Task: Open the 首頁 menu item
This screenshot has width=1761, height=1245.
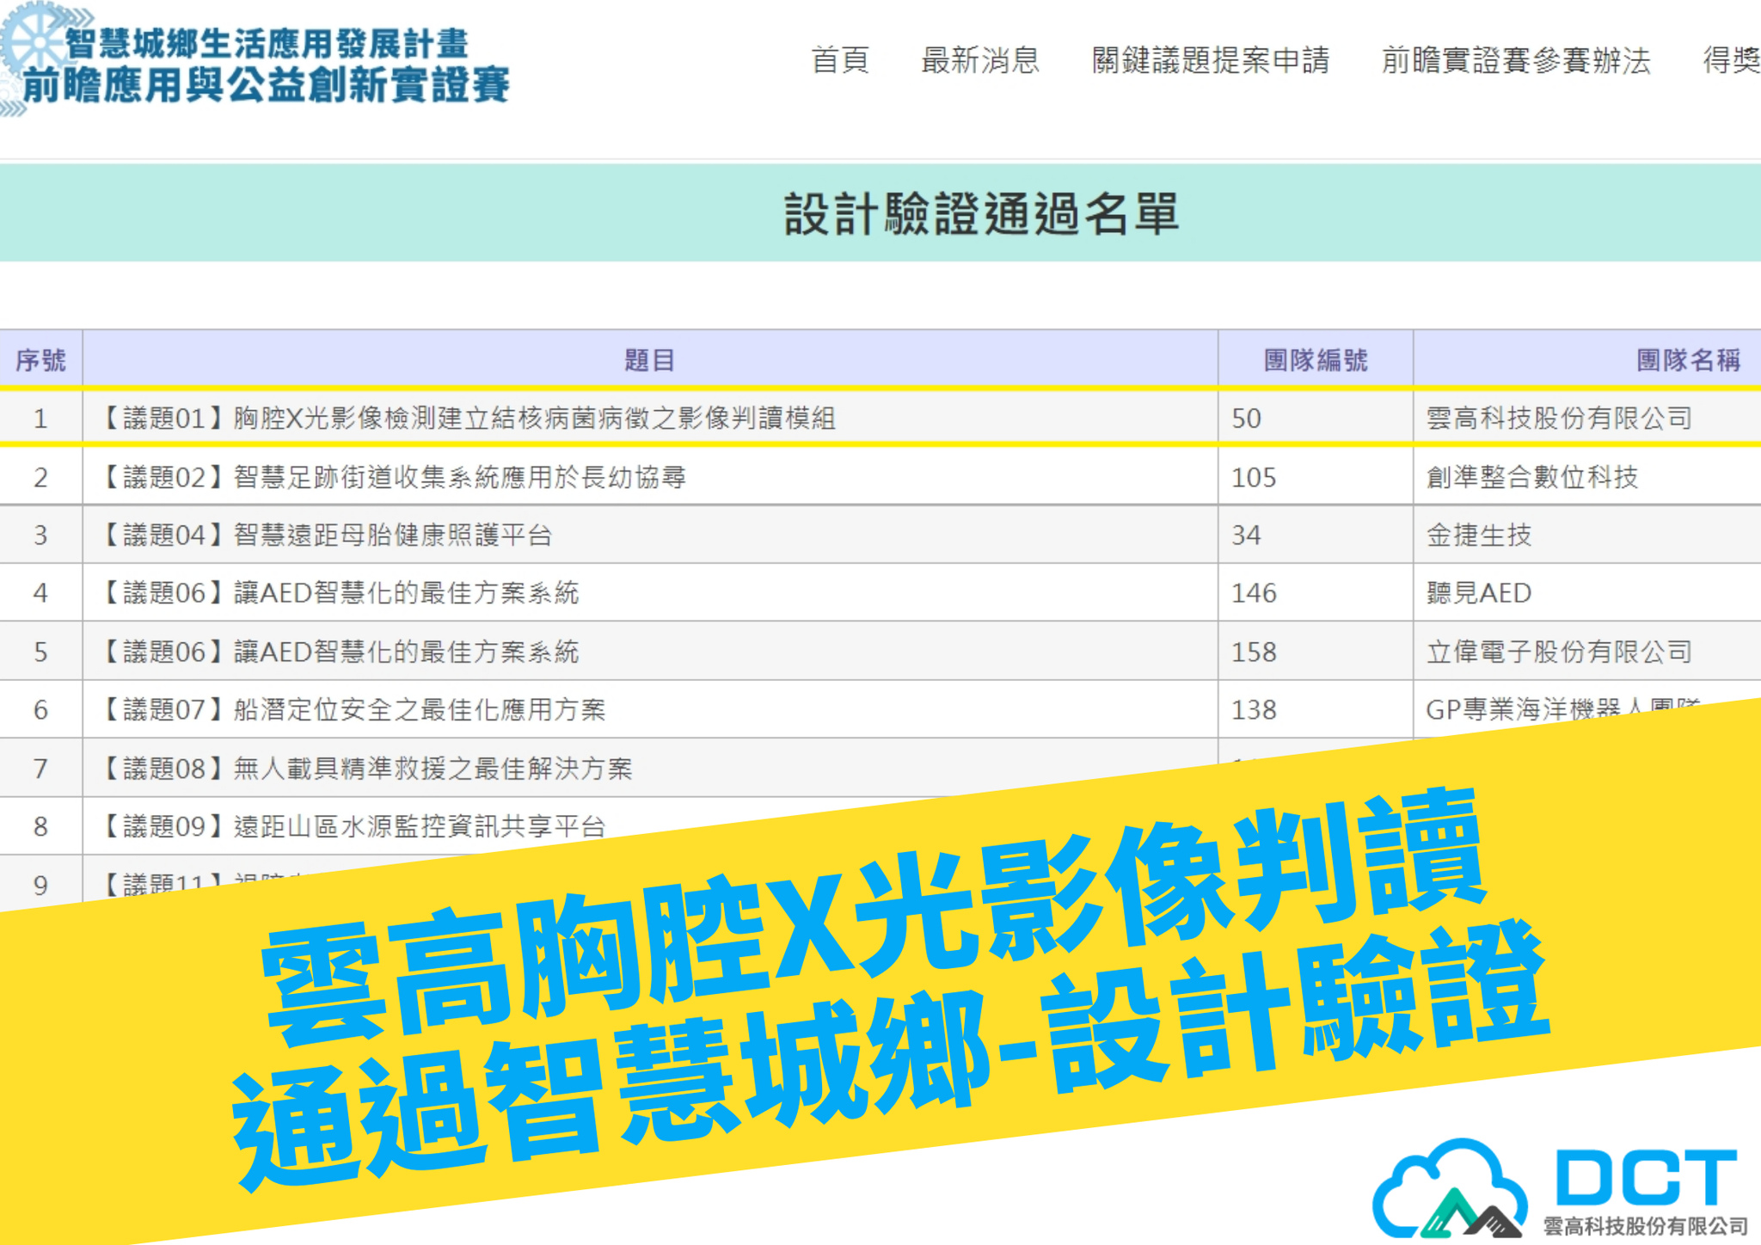Action: [x=840, y=60]
